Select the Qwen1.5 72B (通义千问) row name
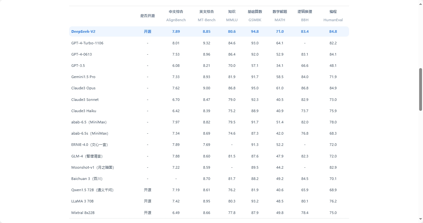423x223 pixels. (92, 190)
